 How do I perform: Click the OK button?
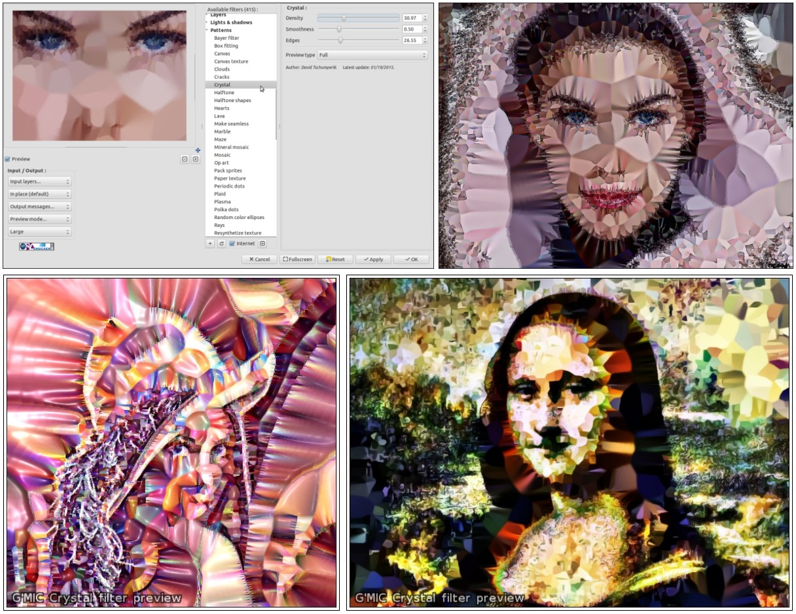[x=411, y=259]
